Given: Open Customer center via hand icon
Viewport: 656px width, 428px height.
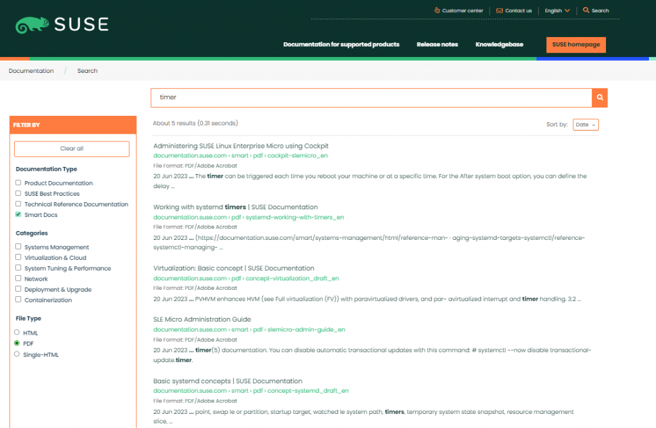Looking at the screenshot, I should [437, 10].
